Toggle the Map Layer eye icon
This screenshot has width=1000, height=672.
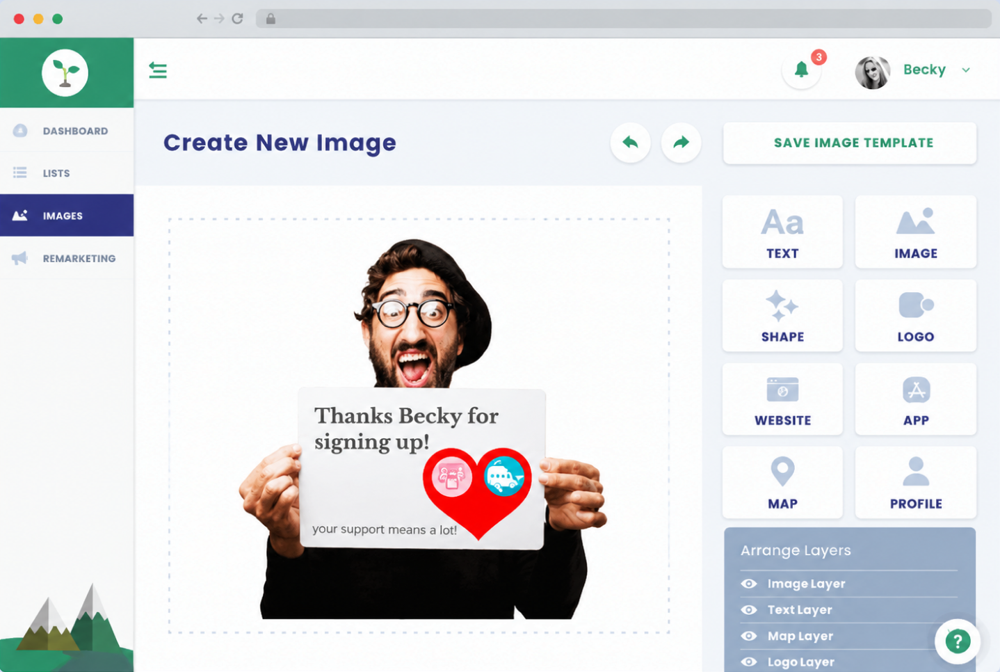click(x=749, y=636)
